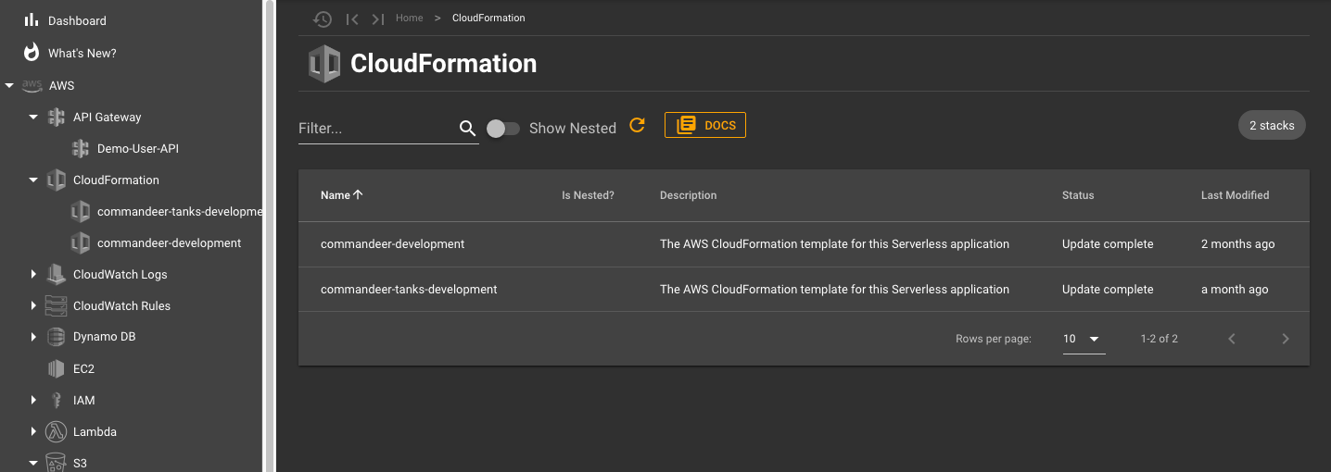This screenshot has height=472, width=1331.
Task: Click the EC2 service icon
Action: (x=57, y=368)
